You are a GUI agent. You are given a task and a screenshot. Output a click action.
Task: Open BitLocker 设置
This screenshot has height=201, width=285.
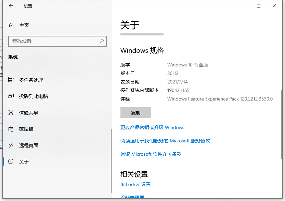(x=135, y=184)
